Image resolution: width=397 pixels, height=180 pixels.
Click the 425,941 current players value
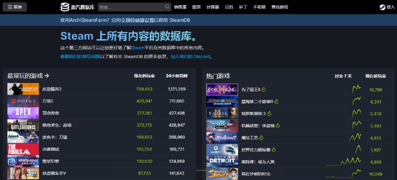coord(144,101)
